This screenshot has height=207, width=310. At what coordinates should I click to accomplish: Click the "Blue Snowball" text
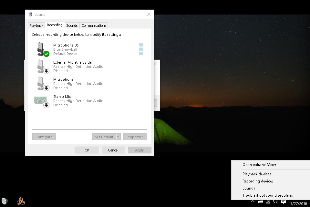tap(65, 49)
